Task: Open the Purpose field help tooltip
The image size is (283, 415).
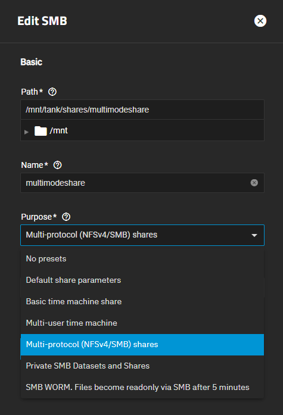Action: pos(66,217)
